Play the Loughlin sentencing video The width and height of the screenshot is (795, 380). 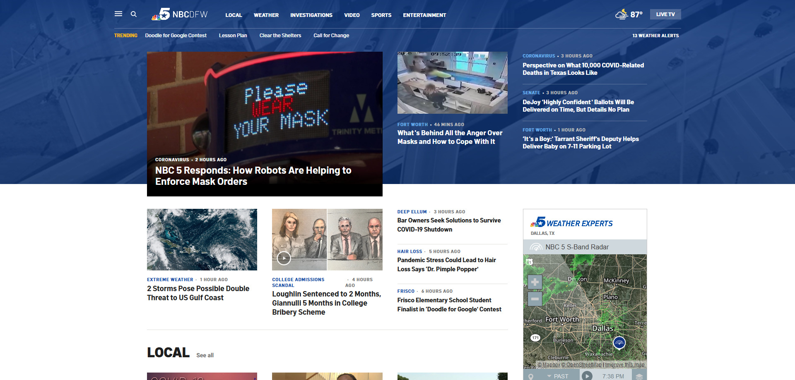coord(284,258)
